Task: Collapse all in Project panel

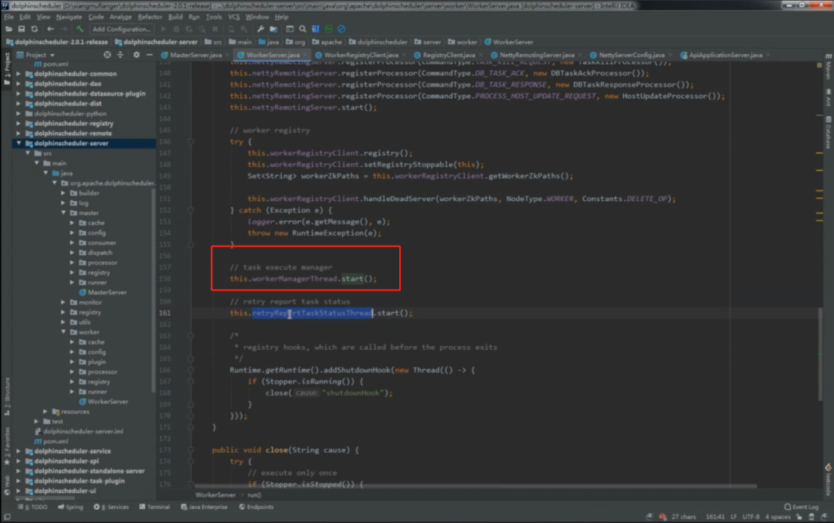Action: (120, 55)
